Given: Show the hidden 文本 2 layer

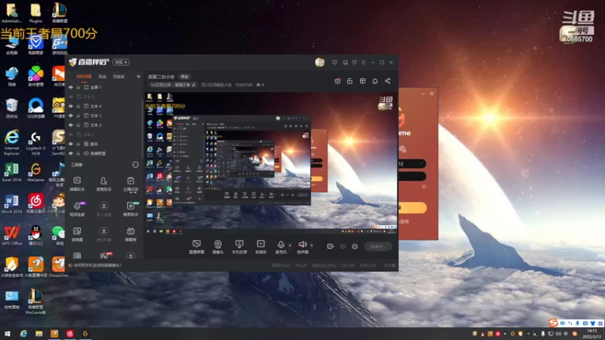Looking at the screenshot, I should tap(70, 134).
